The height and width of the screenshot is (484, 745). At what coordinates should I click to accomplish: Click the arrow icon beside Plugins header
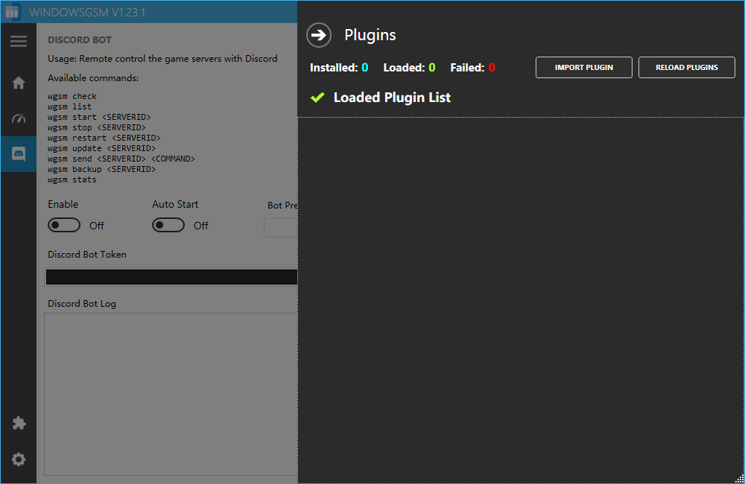318,35
